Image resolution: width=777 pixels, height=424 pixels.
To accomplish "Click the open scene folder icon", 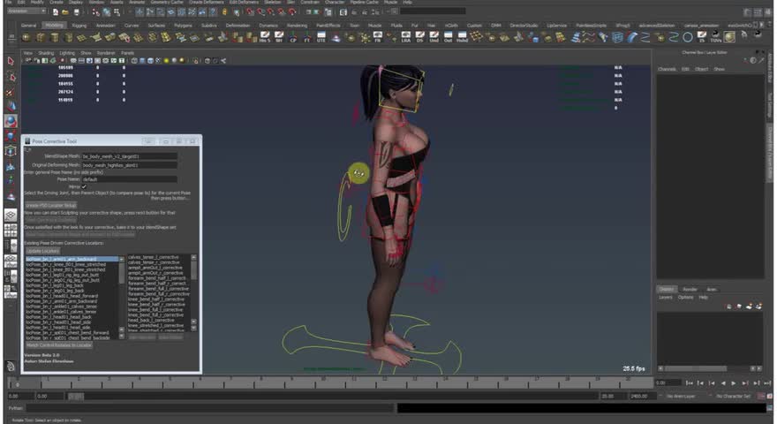I will (x=65, y=11).
